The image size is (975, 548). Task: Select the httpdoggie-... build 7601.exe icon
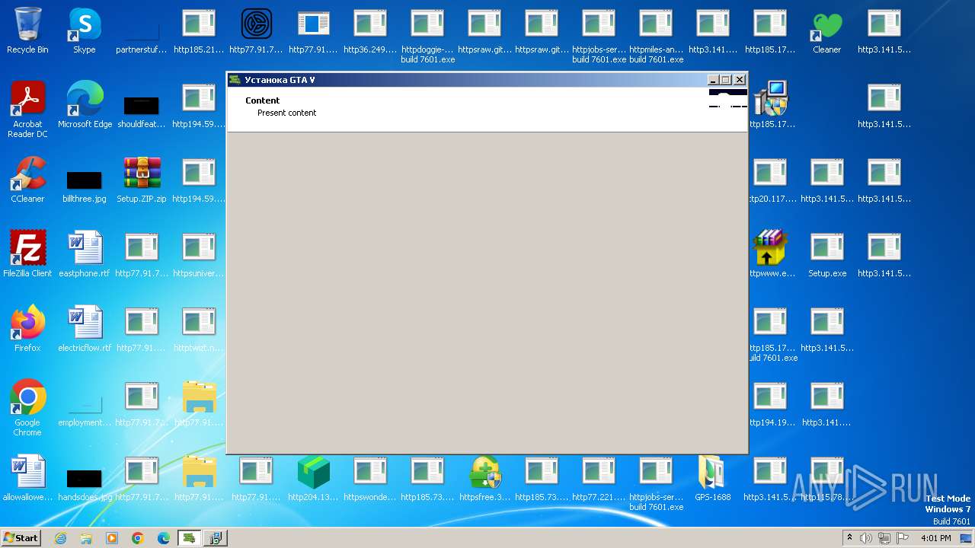[427, 35]
